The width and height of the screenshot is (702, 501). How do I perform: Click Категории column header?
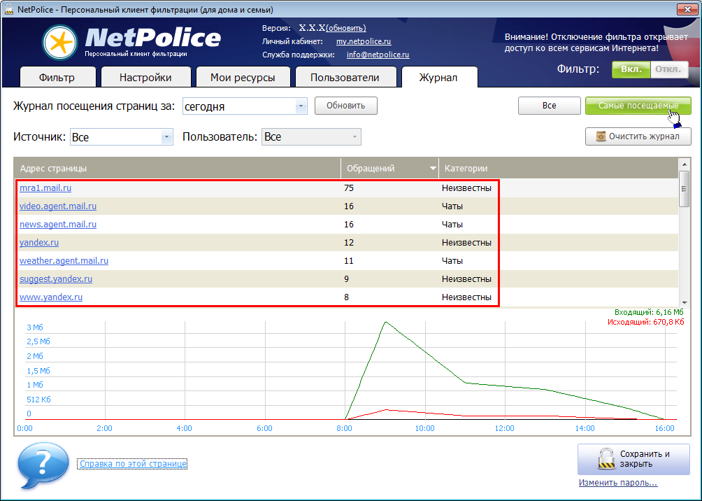[x=558, y=168]
